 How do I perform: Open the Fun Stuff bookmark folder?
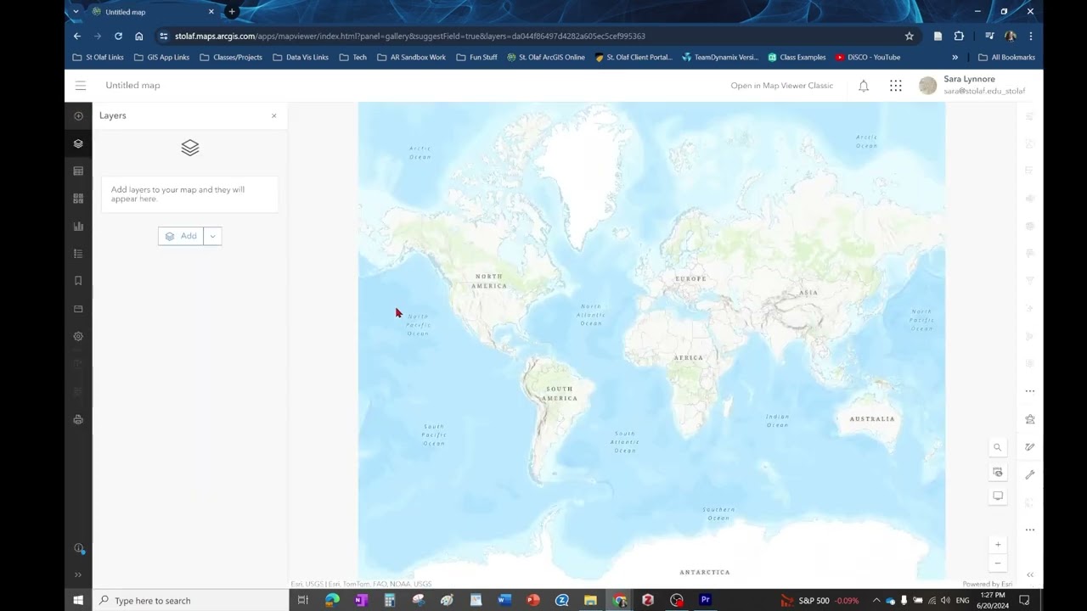pos(476,58)
